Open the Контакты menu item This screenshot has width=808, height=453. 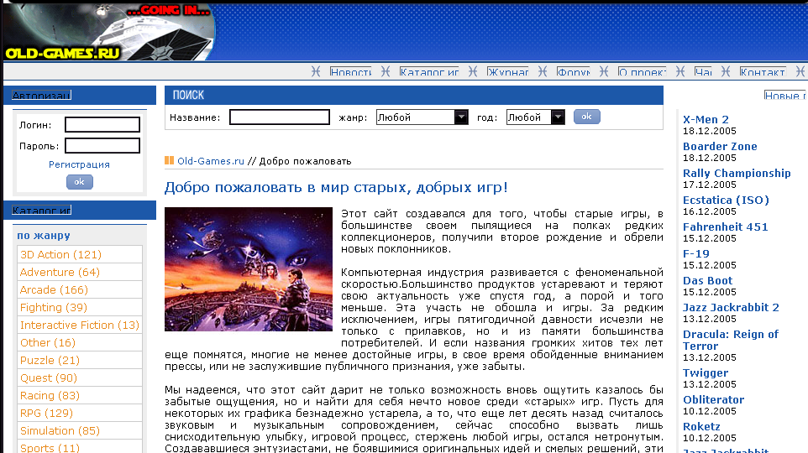(x=763, y=72)
